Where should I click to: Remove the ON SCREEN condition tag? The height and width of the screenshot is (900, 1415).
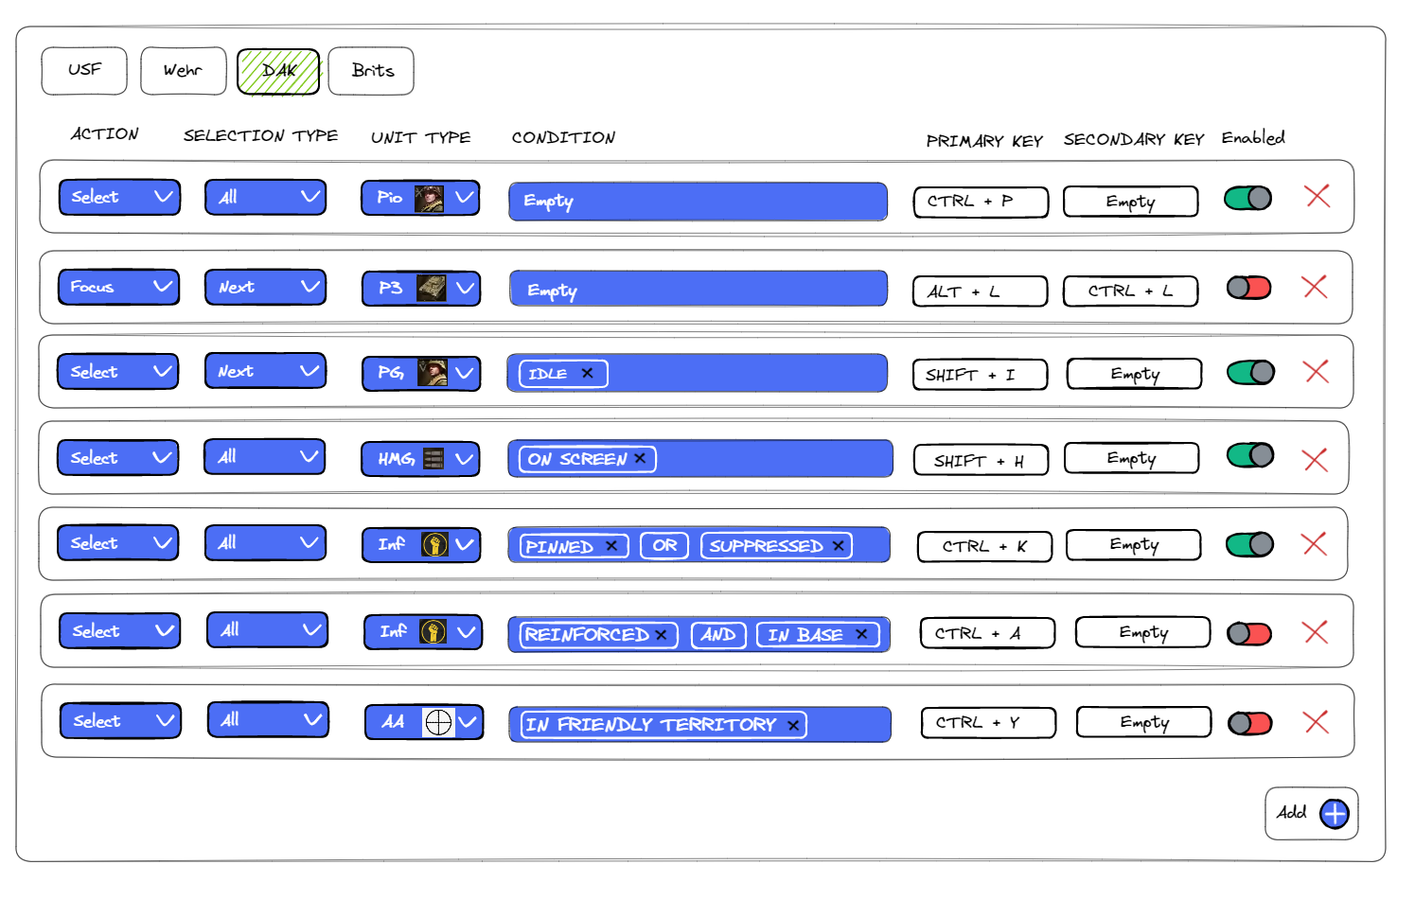point(640,458)
